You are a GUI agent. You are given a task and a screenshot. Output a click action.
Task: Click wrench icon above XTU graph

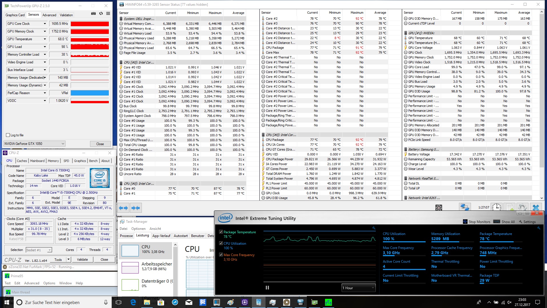coord(374,228)
